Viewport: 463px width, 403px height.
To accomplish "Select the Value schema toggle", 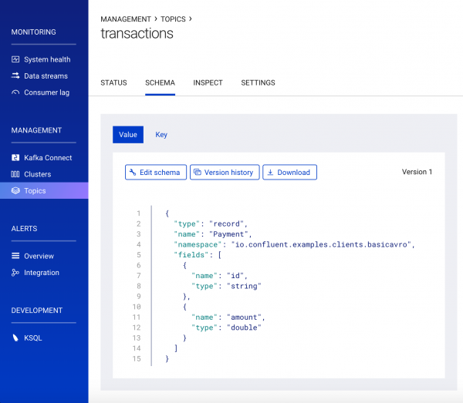I will point(128,135).
